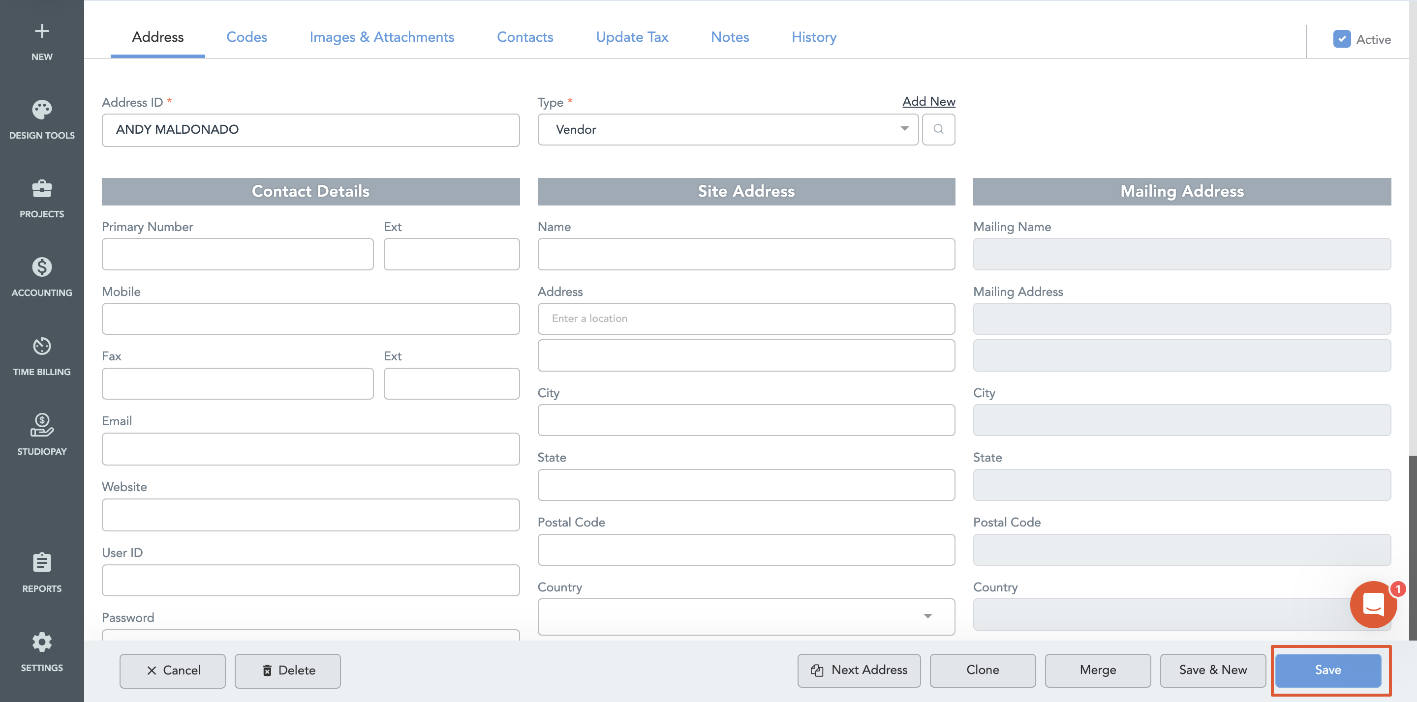Click the User ID input field
Screen dimensions: 1417x702
pyautogui.click(x=310, y=580)
